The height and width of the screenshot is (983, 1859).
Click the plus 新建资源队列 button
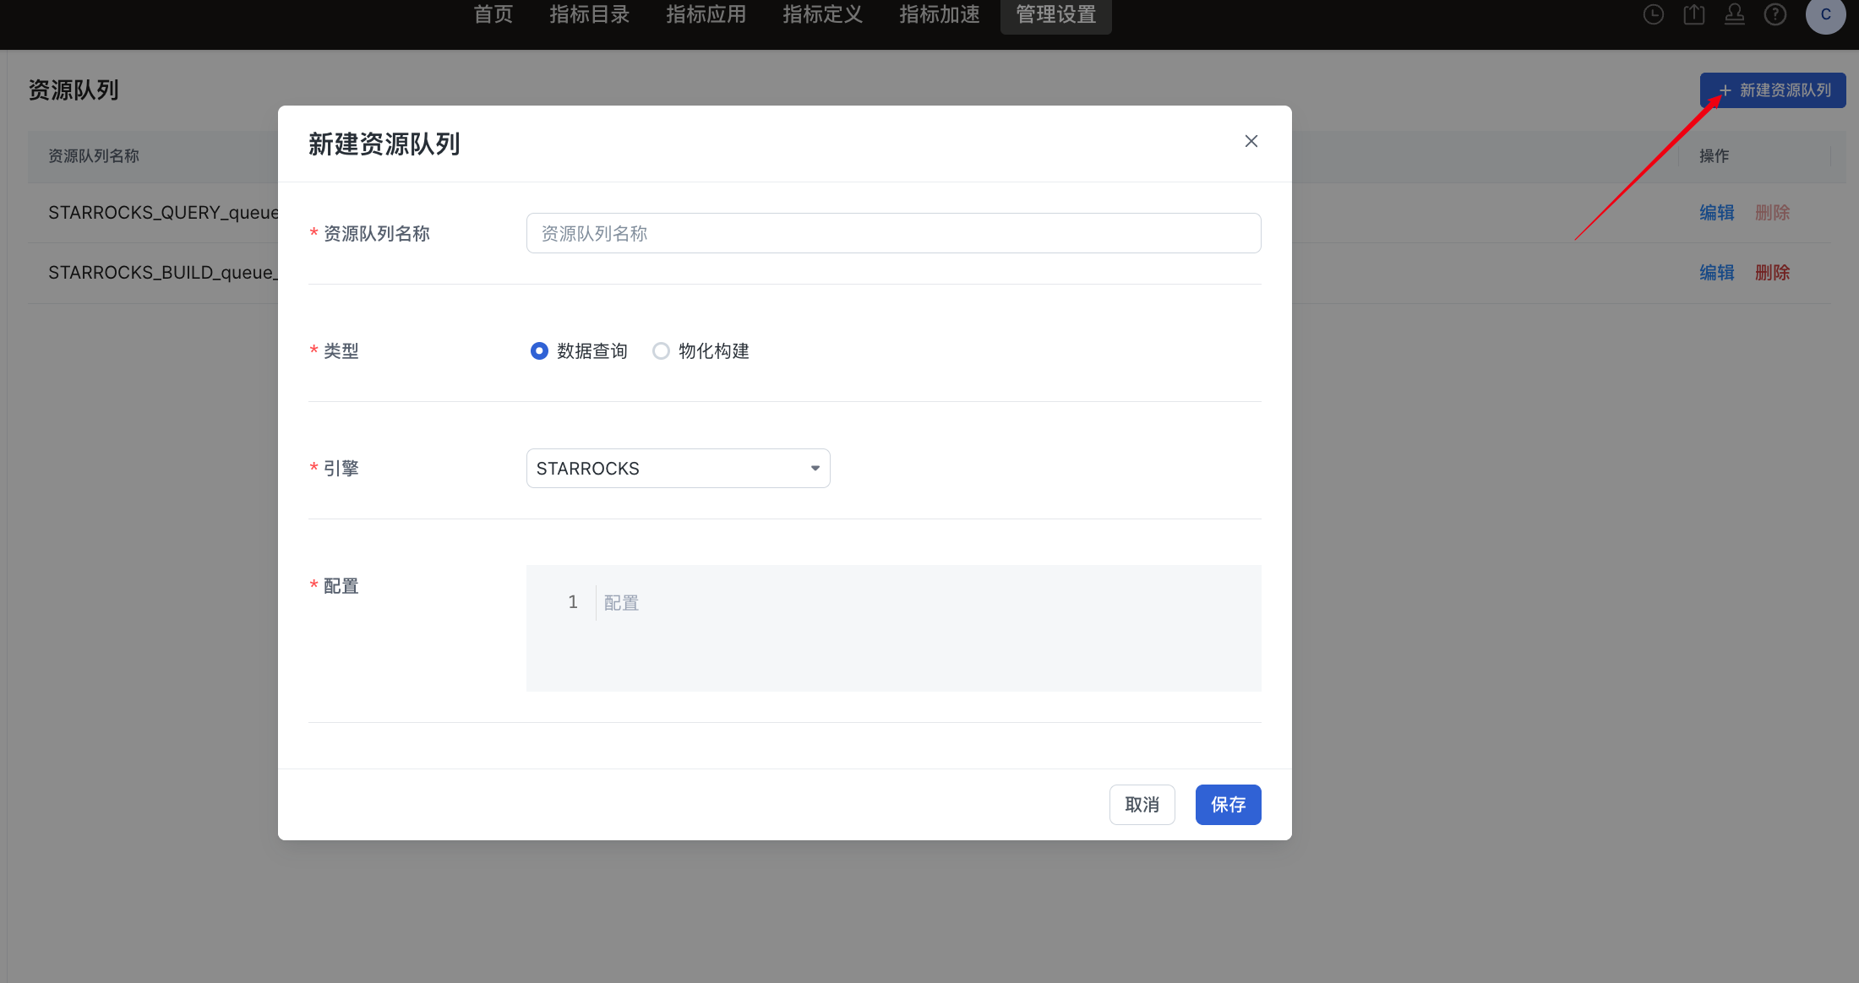point(1773,90)
